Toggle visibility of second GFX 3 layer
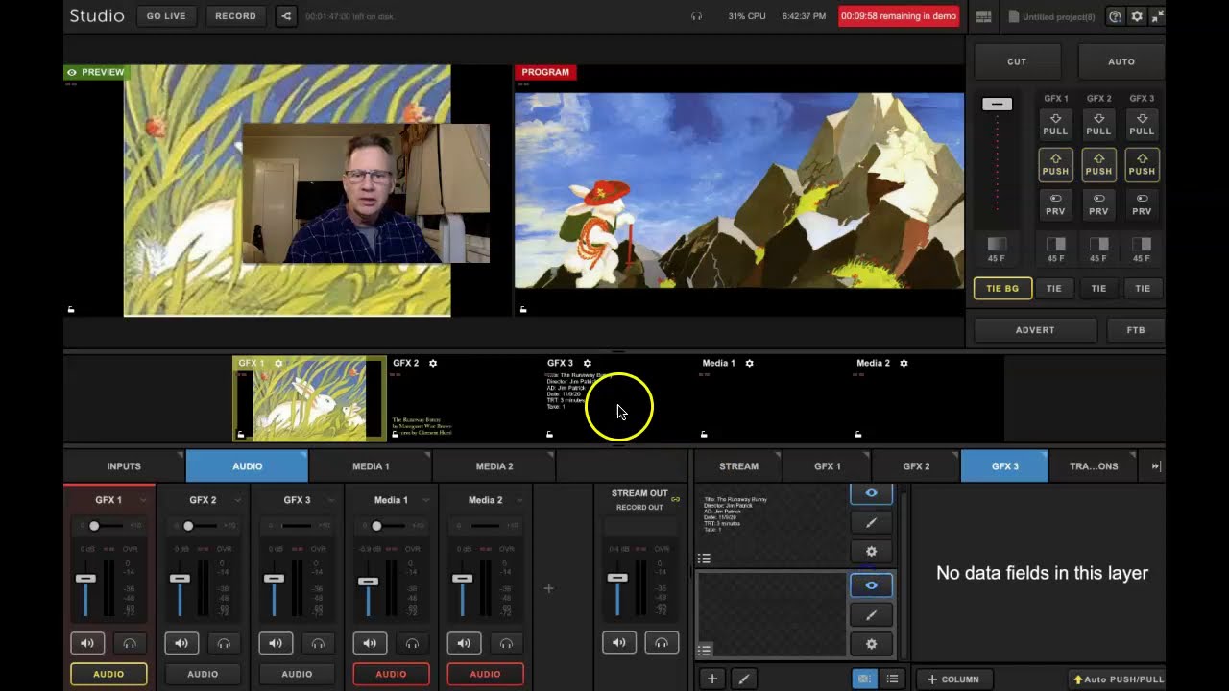Viewport: 1229px width, 691px height. click(x=871, y=585)
